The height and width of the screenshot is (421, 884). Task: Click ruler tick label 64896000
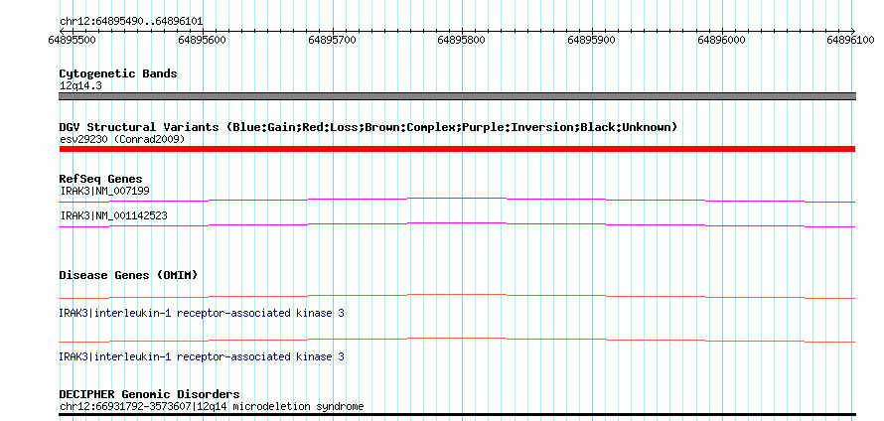click(x=722, y=40)
